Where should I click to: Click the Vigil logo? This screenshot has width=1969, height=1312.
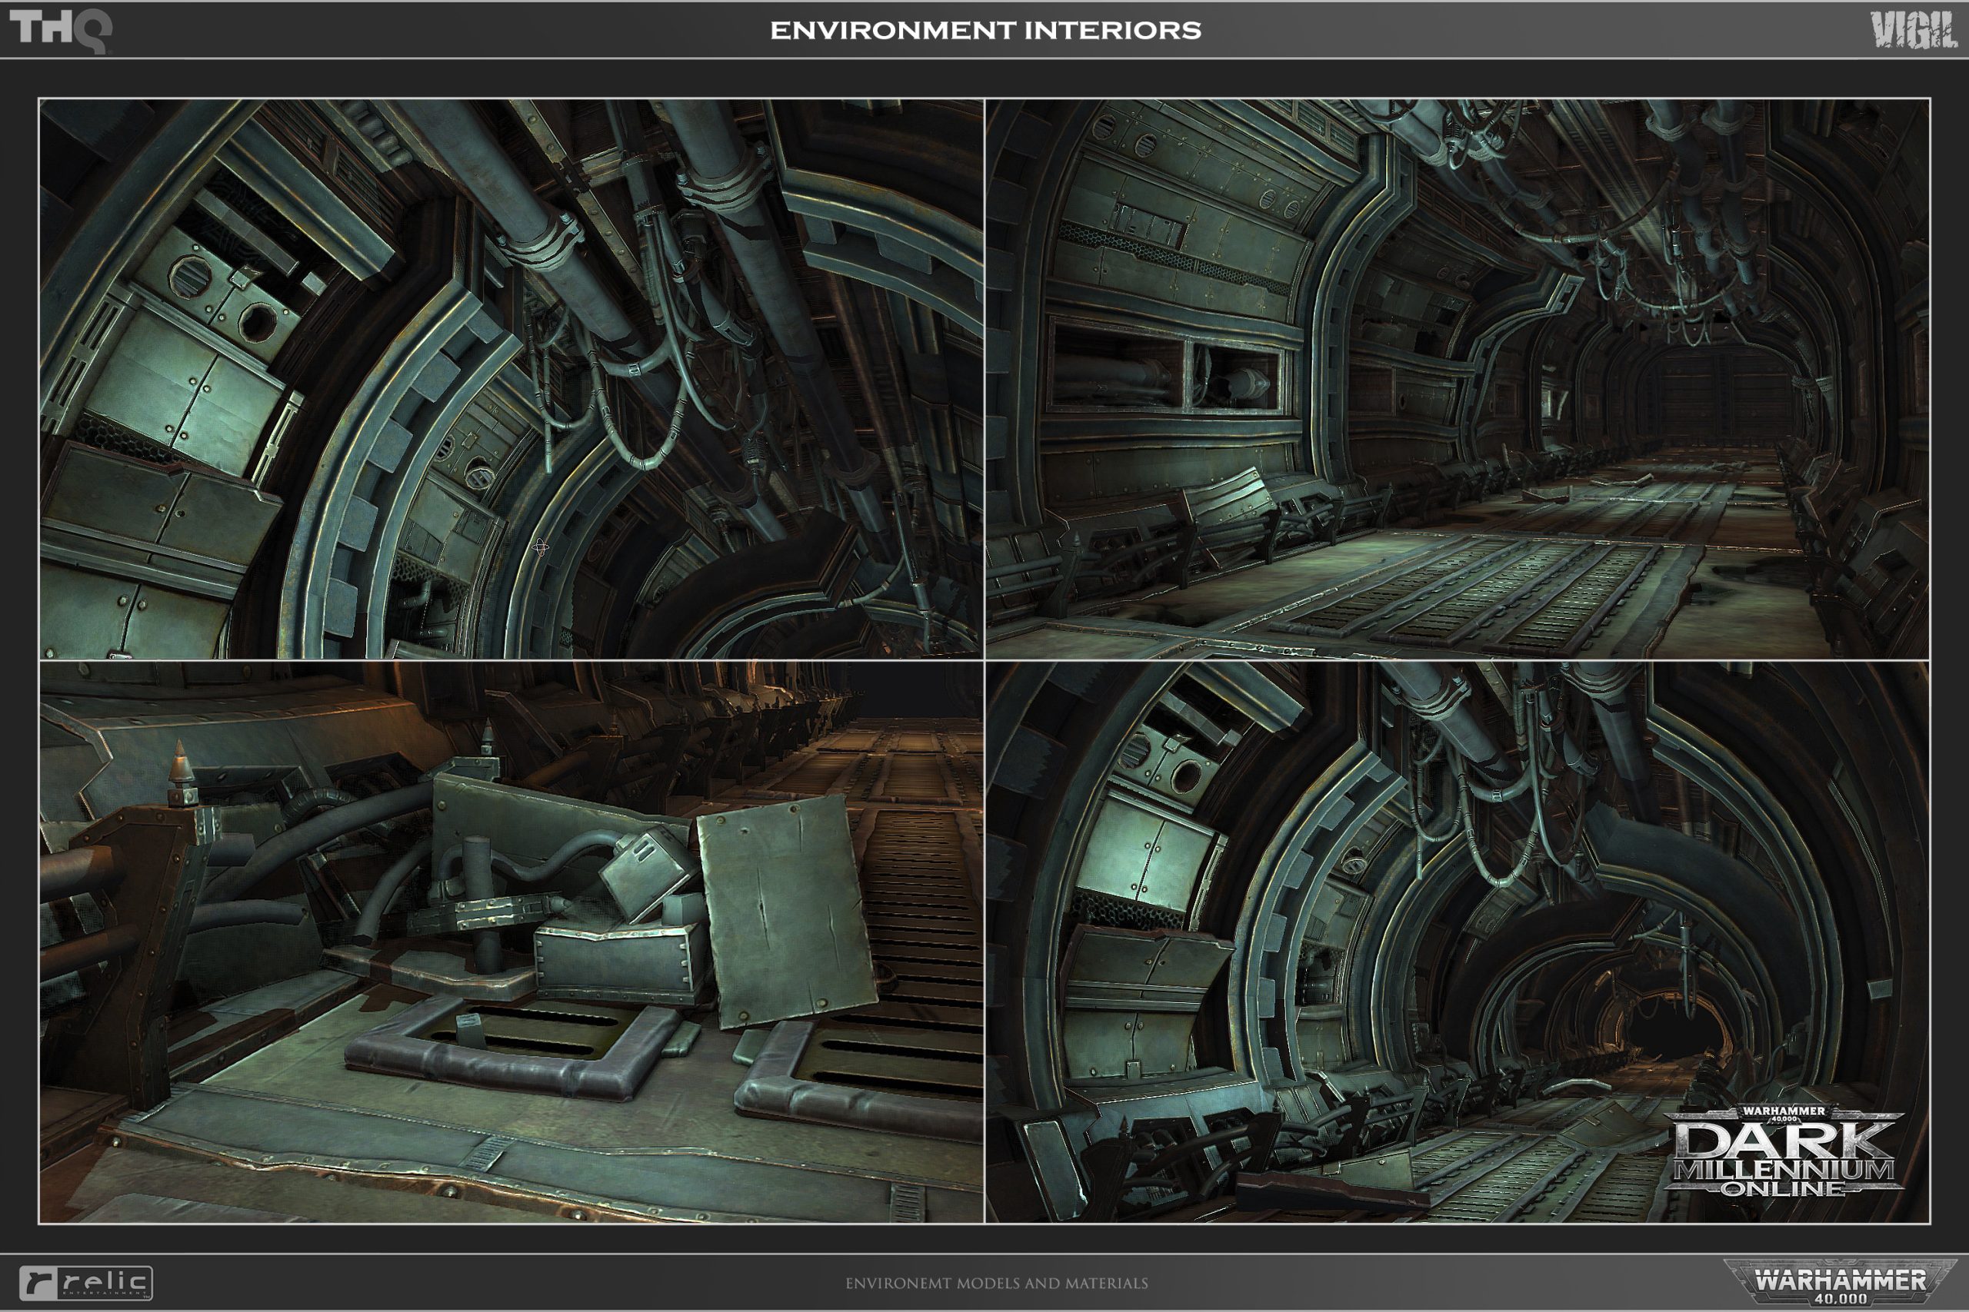tap(1914, 30)
